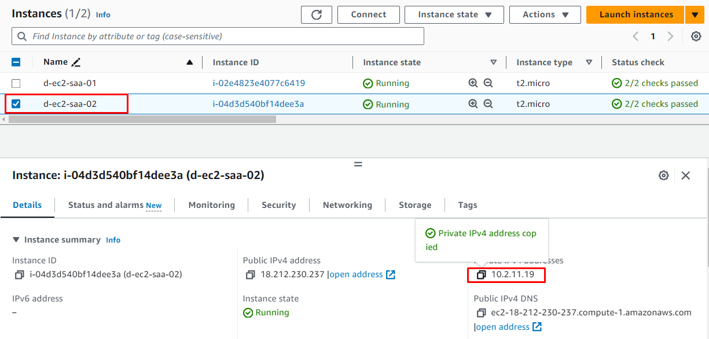
Task: Open instance link i-02e4823e4077c6419
Action: [x=259, y=83]
